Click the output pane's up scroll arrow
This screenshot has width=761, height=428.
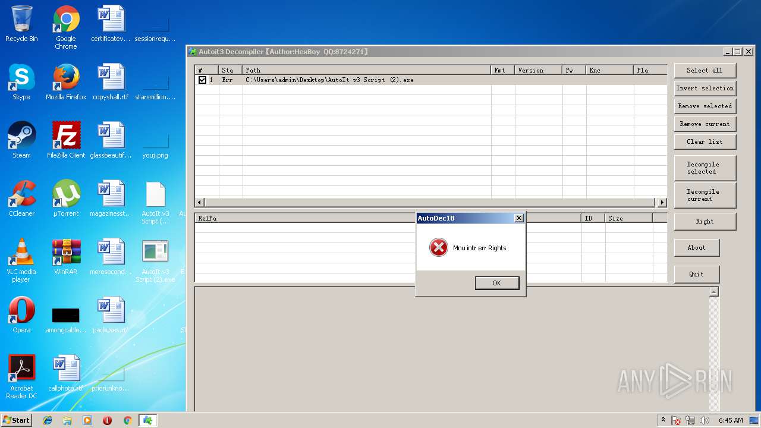714,292
